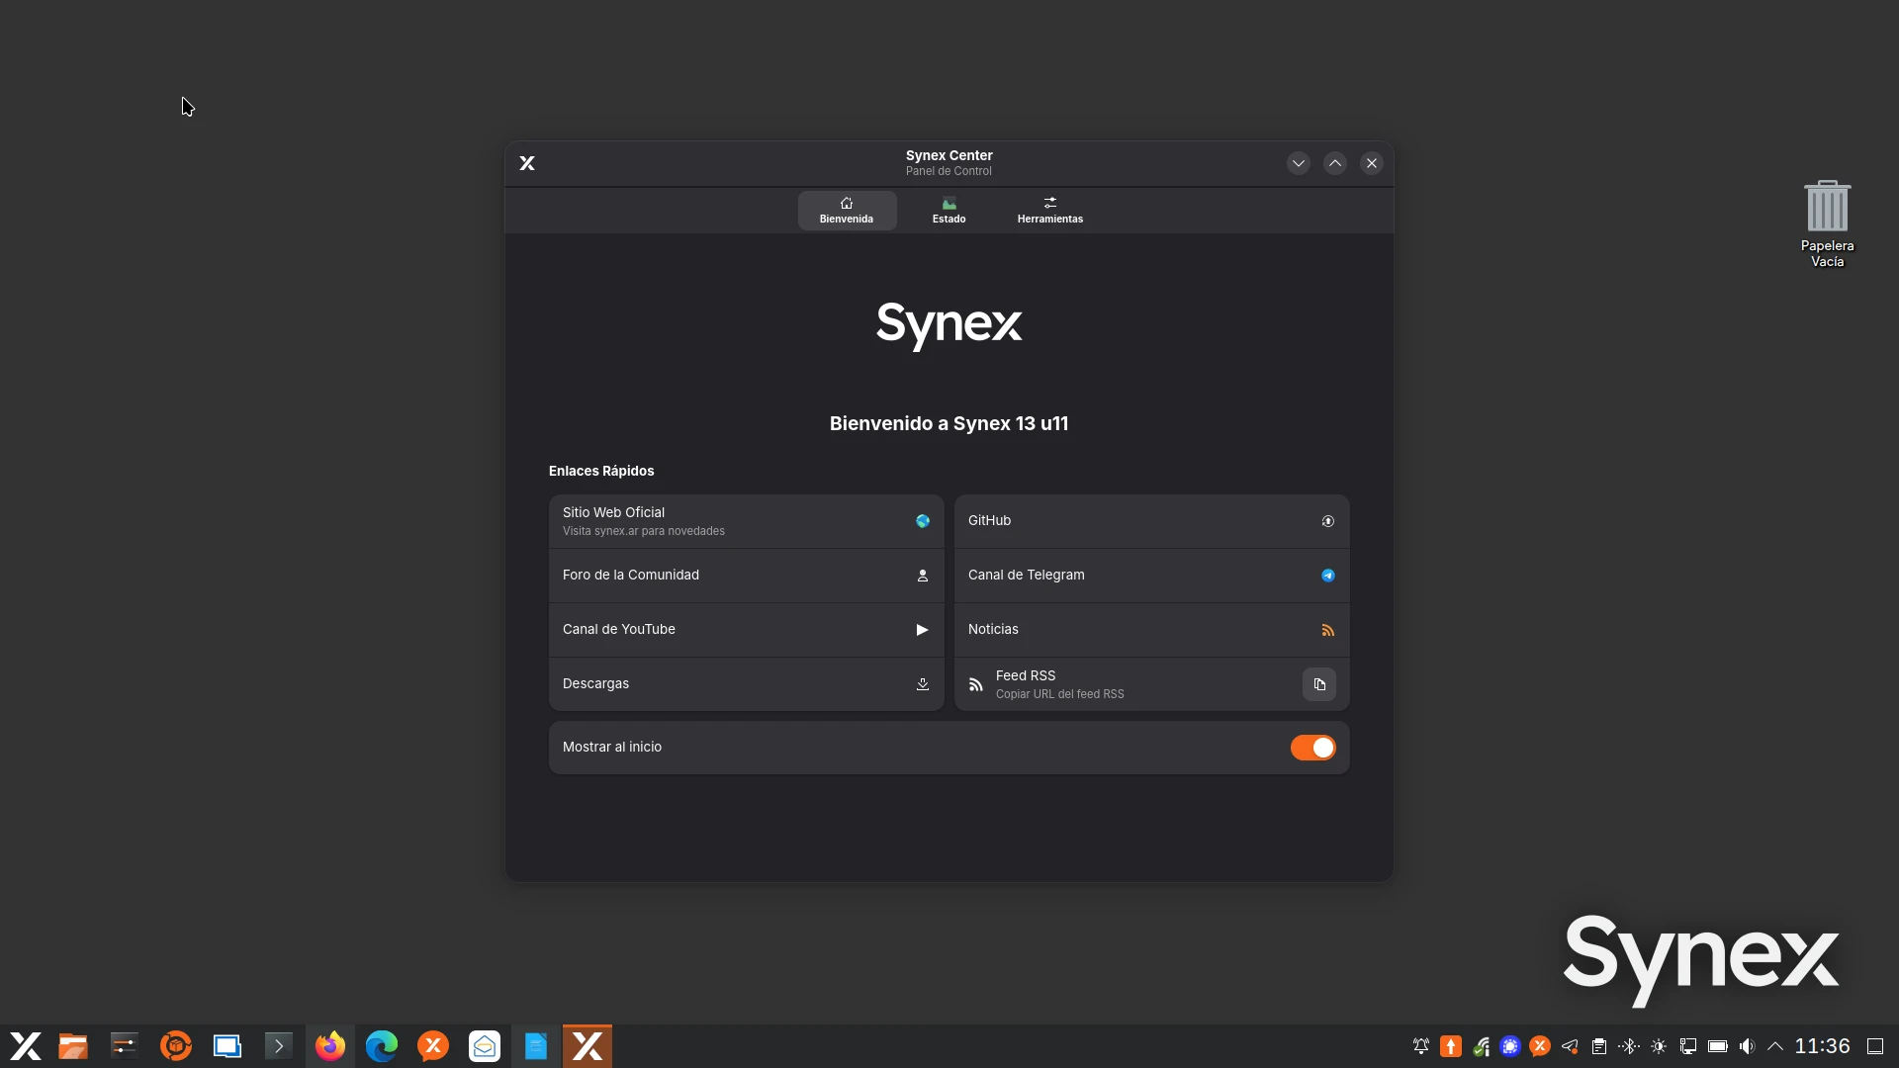This screenshot has height=1068, width=1899.
Task: Open the system settings sliders icon in taskbar
Action: [x=125, y=1046]
